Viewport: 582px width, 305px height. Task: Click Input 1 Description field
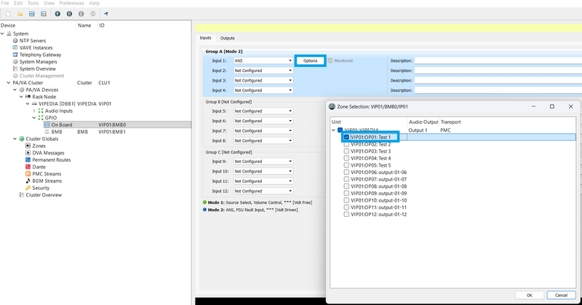[x=498, y=60]
